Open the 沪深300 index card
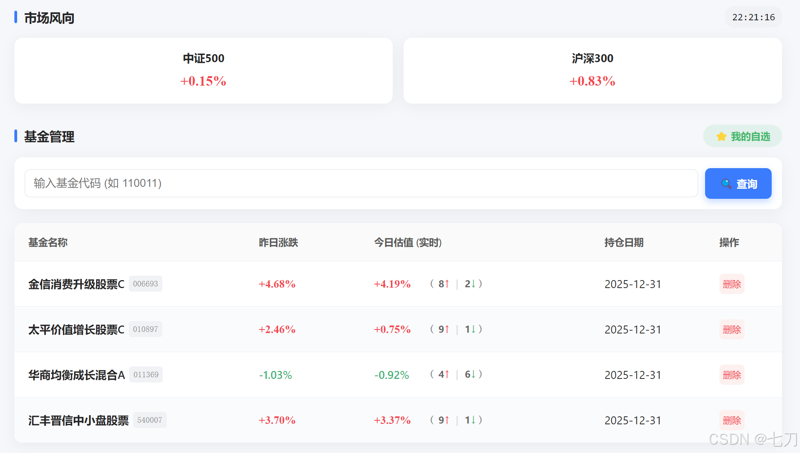This screenshot has width=800, height=453. pyautogui.click(x=592, y=71)
